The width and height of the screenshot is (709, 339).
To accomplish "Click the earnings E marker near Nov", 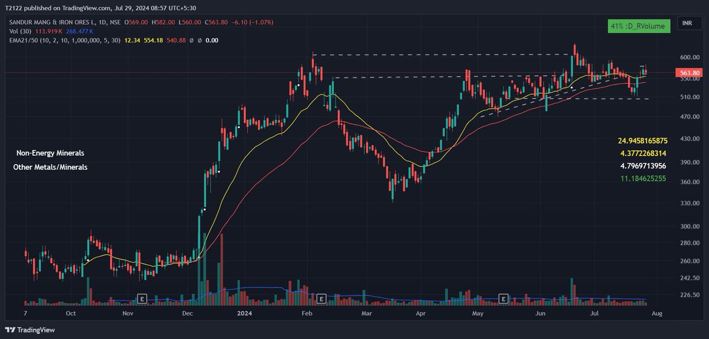I will point(141,298).
